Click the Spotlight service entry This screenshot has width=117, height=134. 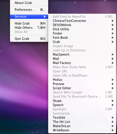[82, 109]
